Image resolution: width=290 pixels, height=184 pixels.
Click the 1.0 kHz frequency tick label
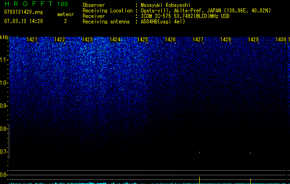(3, 83)
